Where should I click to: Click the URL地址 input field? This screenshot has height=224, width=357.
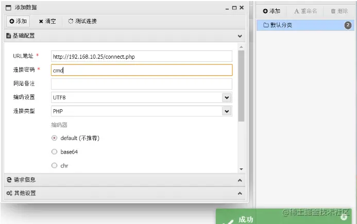click(142, 56)
